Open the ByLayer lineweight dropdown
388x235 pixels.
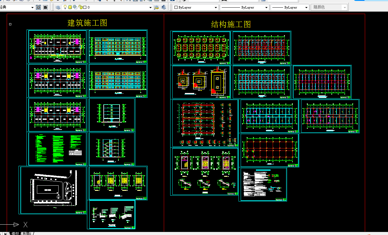290,7
